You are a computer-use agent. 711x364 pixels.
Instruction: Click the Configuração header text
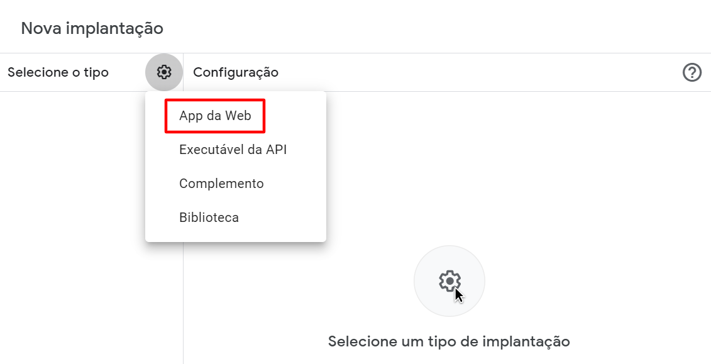coord(236,72)
